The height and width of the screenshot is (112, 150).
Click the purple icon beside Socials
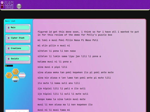[9, 59]
